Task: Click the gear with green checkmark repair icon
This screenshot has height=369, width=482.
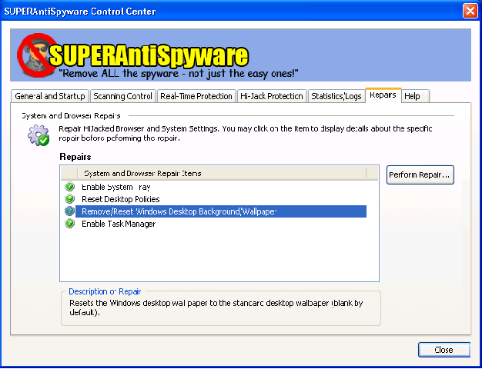Action: [x=38, y=135]
